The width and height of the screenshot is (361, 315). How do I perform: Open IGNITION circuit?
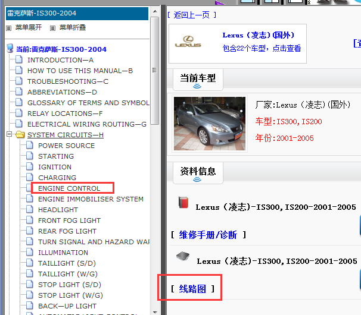click(55, 167)
